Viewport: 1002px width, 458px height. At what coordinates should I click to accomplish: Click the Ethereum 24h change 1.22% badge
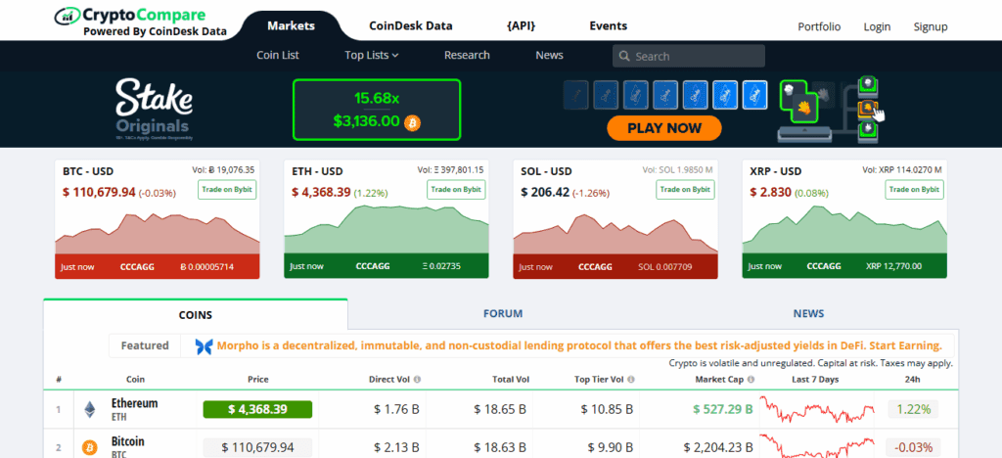point(913,409)
